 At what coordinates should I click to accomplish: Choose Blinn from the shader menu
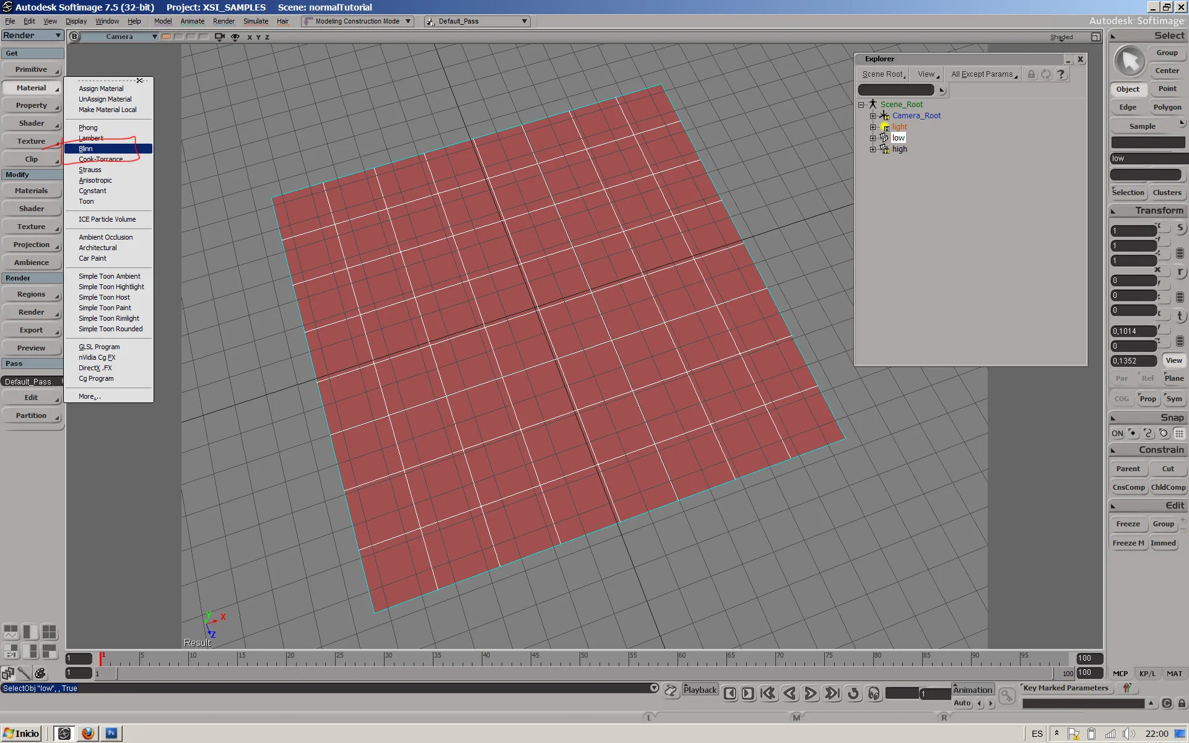pyautogui.click(x=85, y=149)
